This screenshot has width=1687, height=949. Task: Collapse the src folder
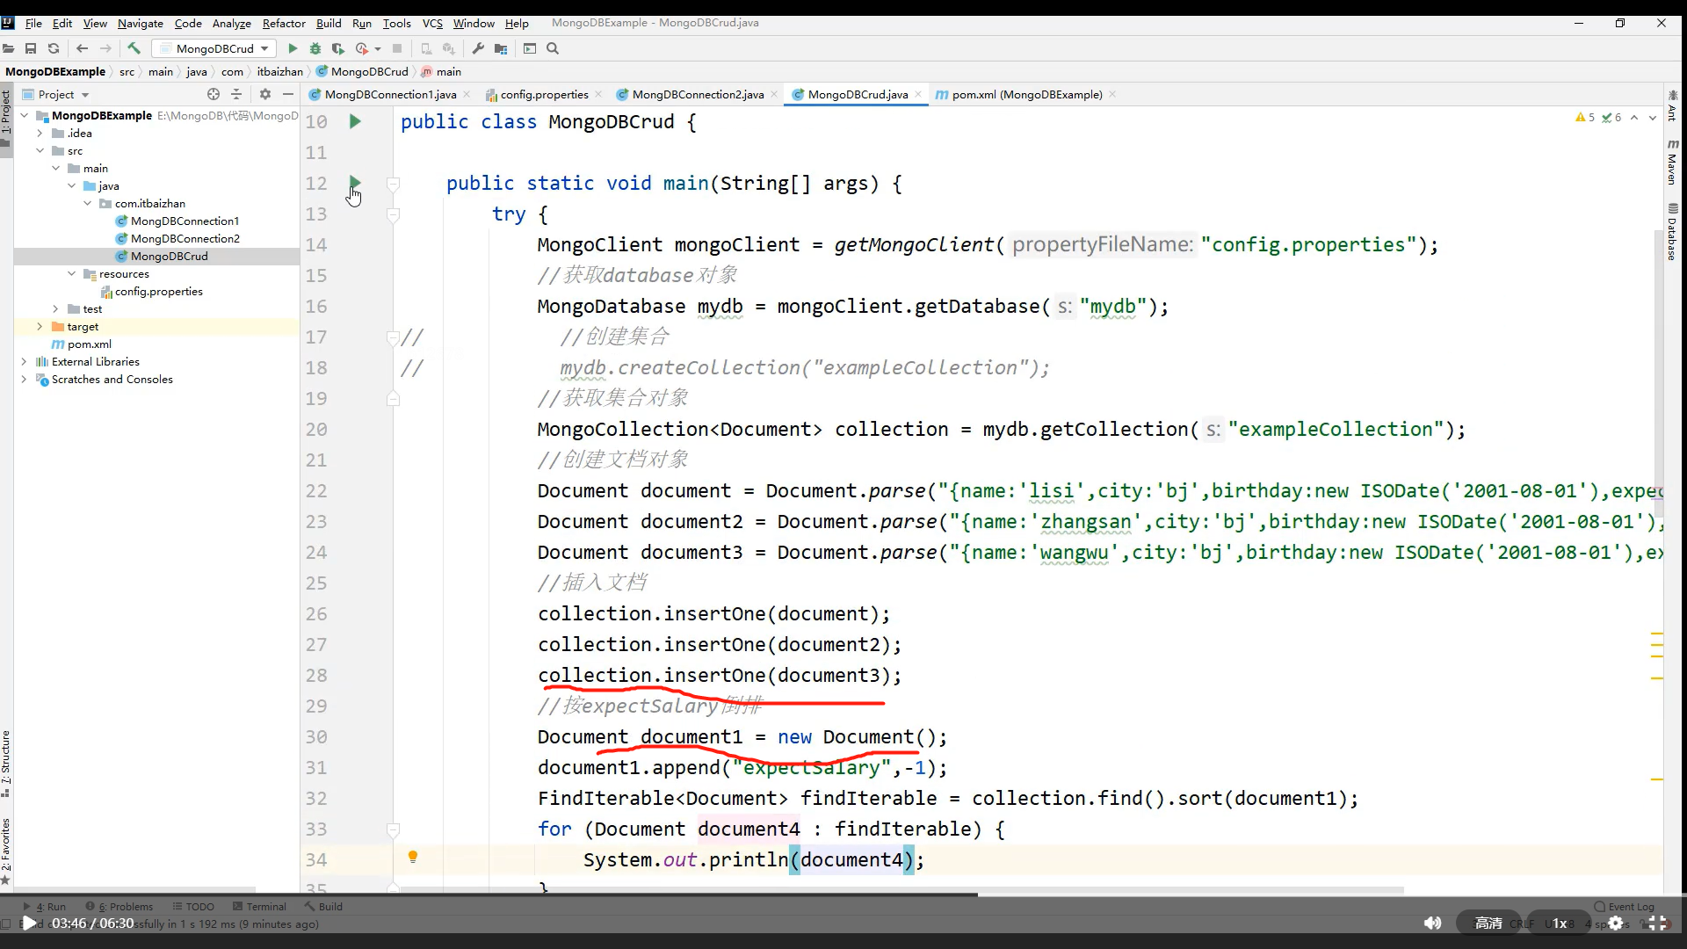coord(40,151)
